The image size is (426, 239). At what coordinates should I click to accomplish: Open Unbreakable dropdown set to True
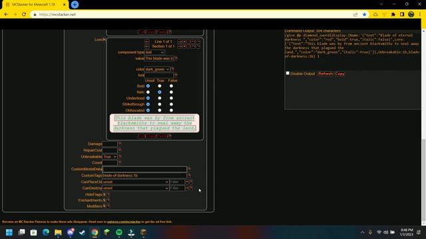(110, 157)
